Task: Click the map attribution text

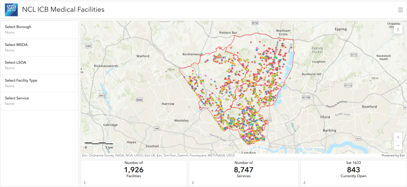Action: pos(158,156)
